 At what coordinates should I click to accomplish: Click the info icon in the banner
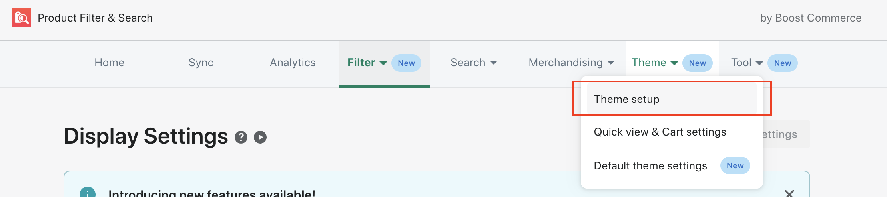point(88,193)
